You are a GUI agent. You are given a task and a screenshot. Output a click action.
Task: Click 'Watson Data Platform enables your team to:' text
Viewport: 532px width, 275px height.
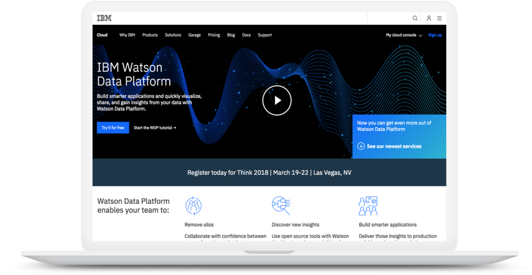tap(133, 205)
